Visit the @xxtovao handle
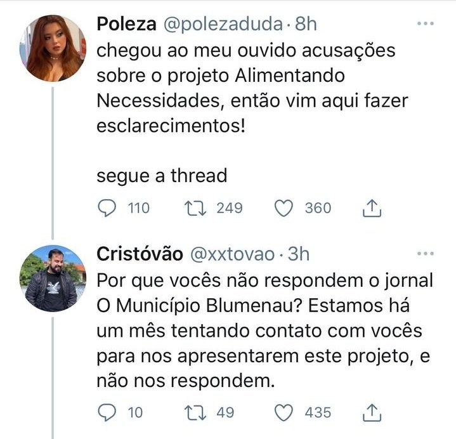Viewport: 456px width, 439px height. (232, 254)
